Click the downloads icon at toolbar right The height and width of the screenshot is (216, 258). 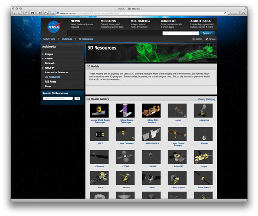tap(244, 13)
